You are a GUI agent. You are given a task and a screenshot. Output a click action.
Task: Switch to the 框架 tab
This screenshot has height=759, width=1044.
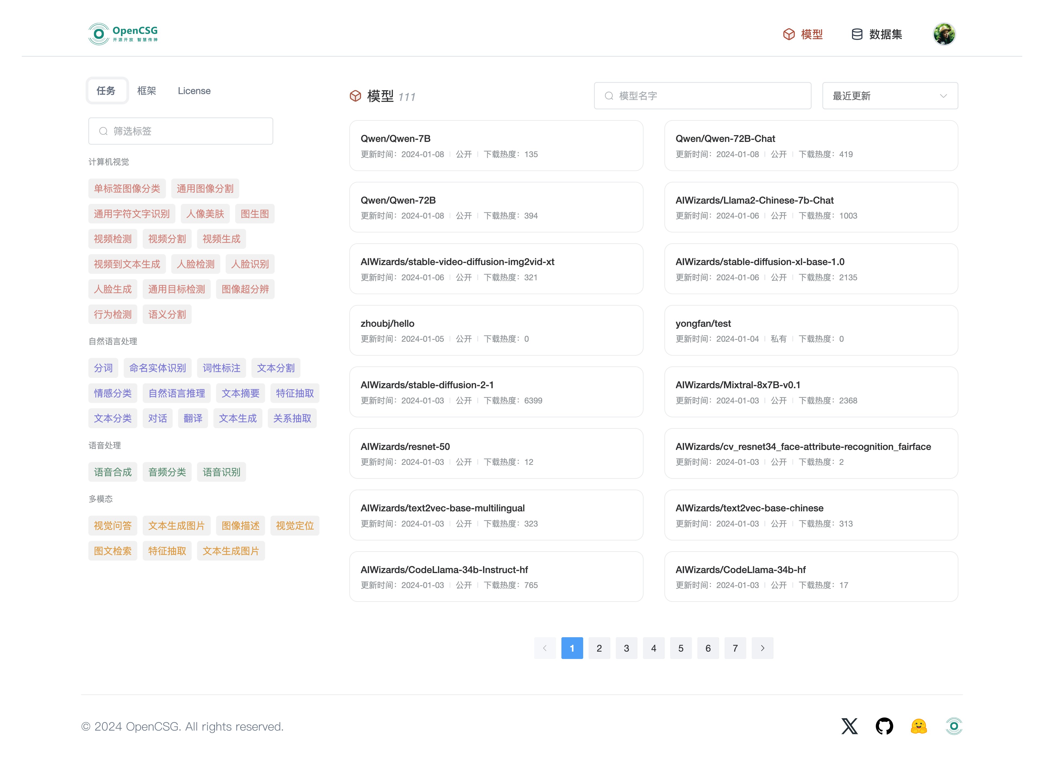pos(146,91)
